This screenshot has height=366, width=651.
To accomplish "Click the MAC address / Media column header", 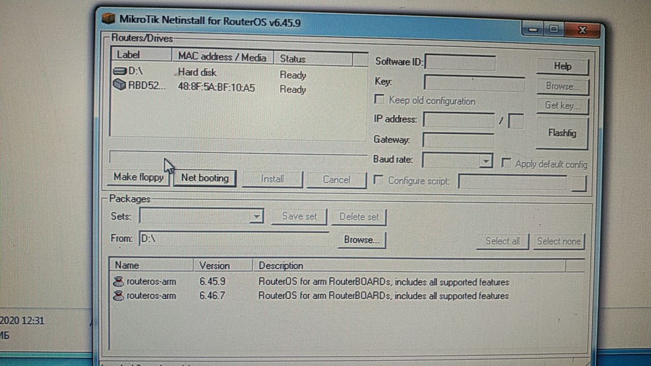I will tap(222, 56).
